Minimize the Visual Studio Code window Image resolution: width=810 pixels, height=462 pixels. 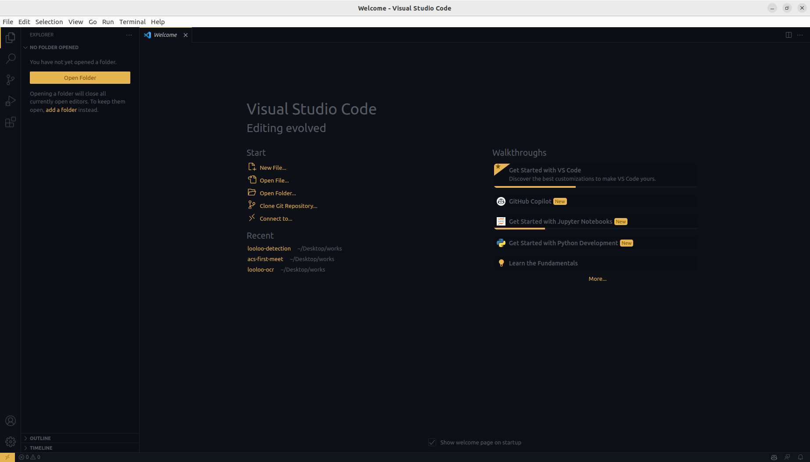(x=772, y=8)
